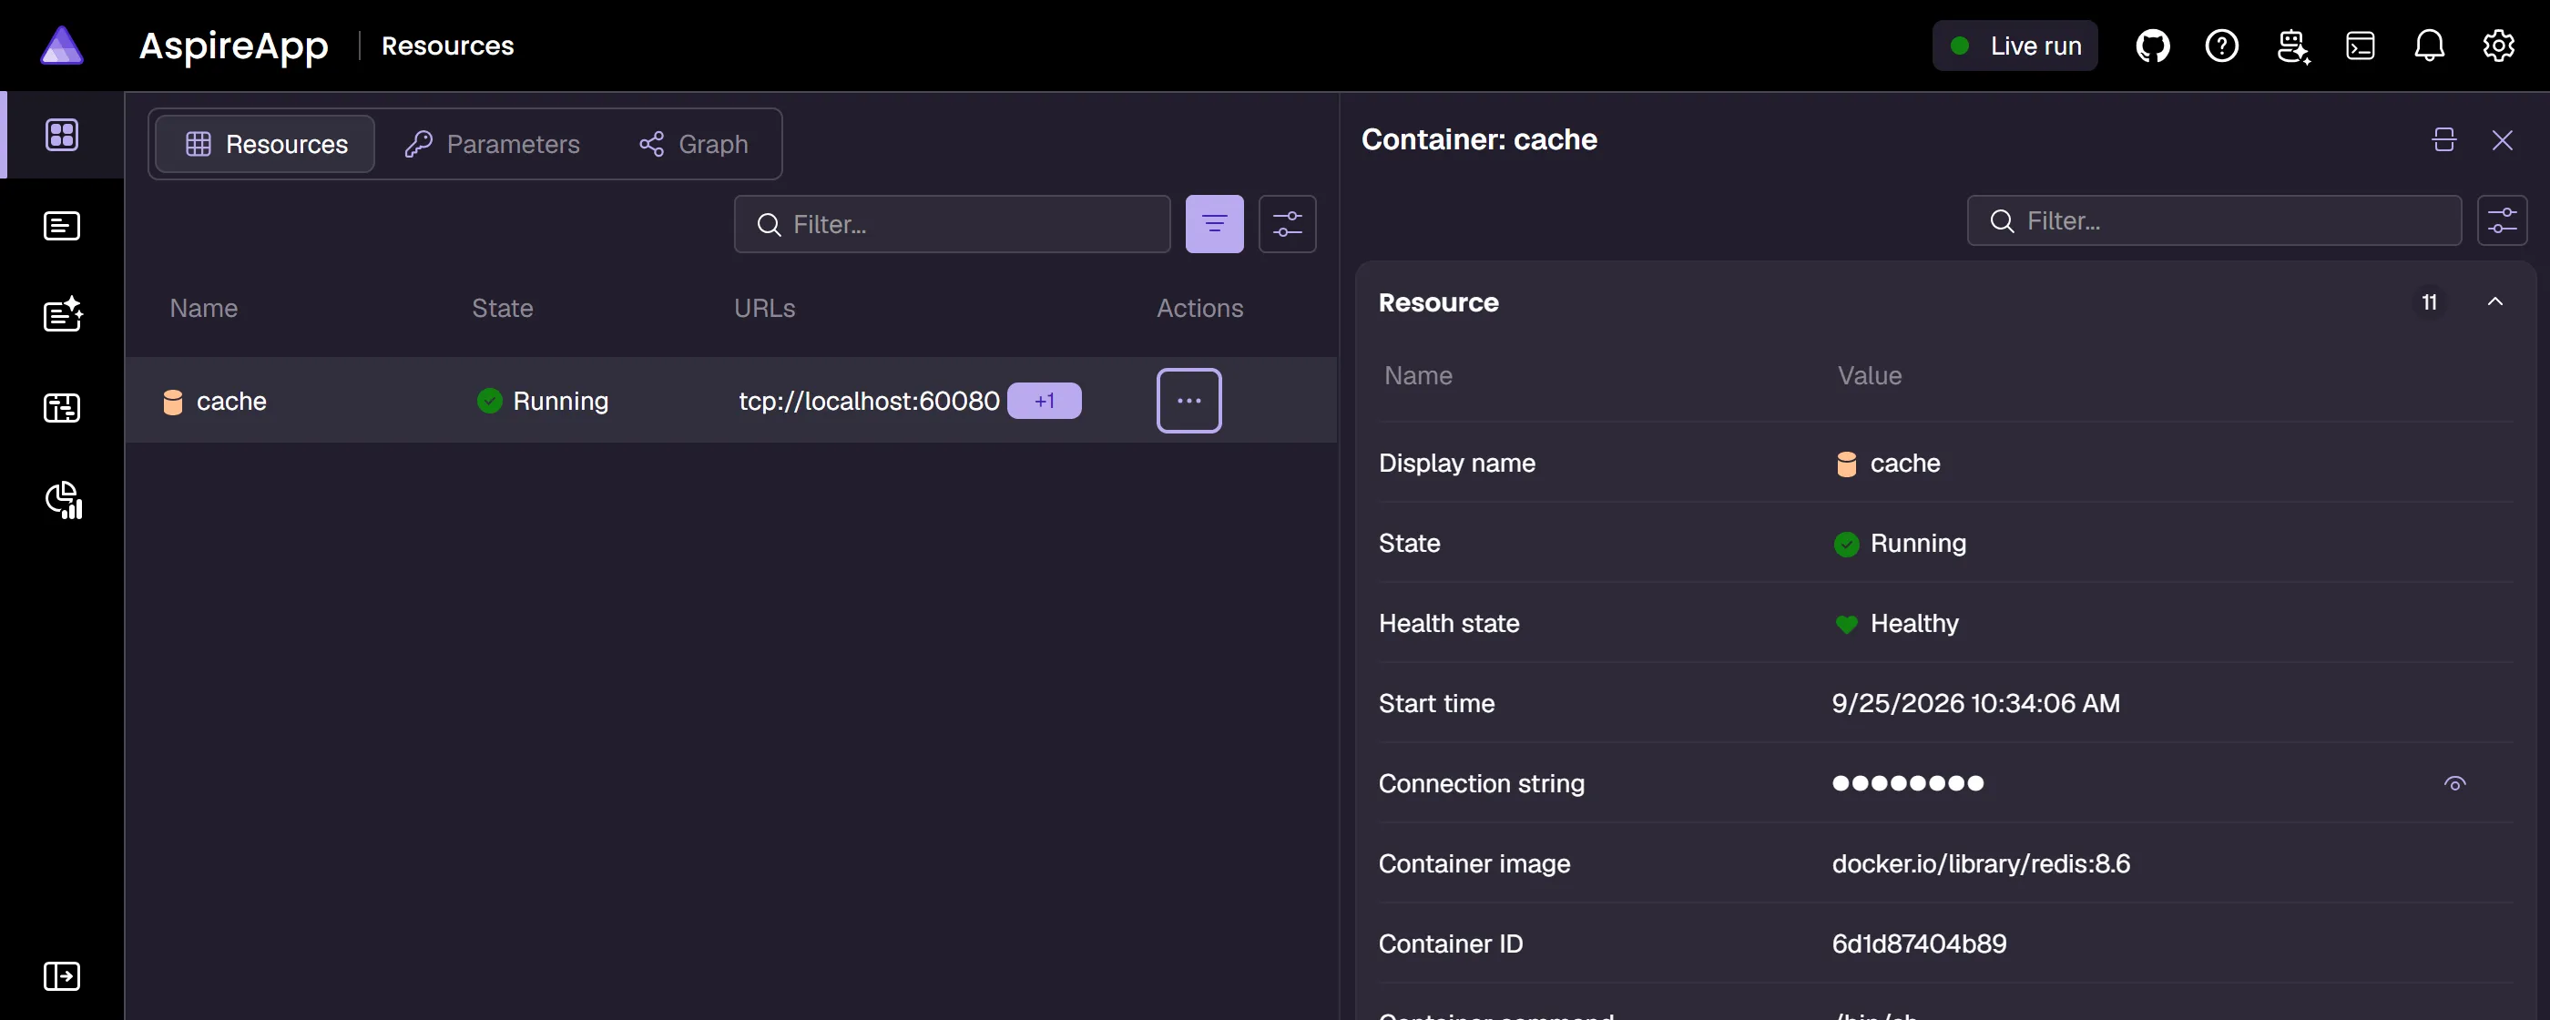Click the AspireApp triangle logo
This screenshot has height=1020, width=2550.
pos(61,46)
